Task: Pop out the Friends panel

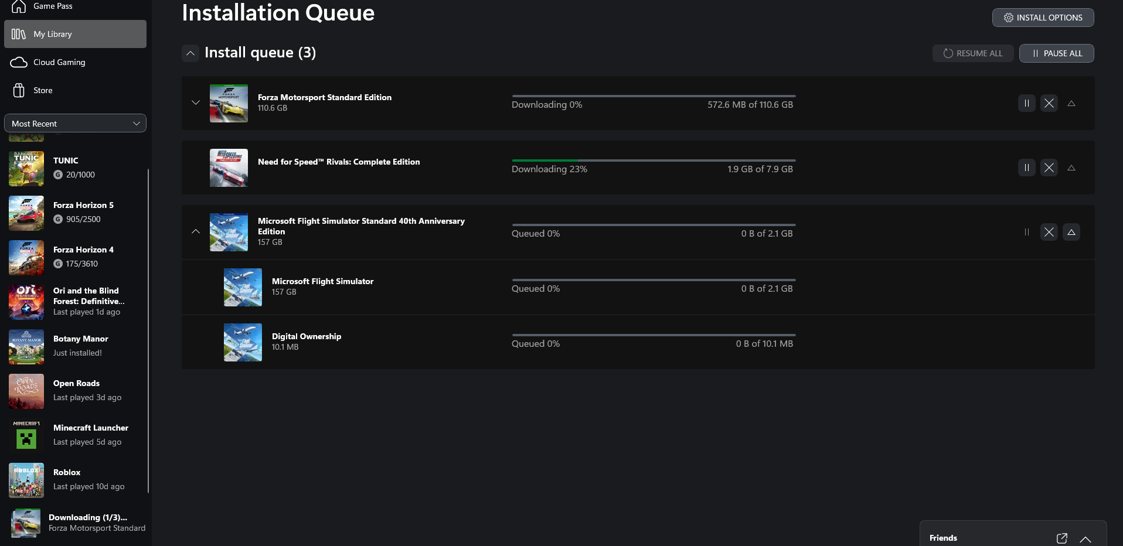Action: coord(1062,538)
